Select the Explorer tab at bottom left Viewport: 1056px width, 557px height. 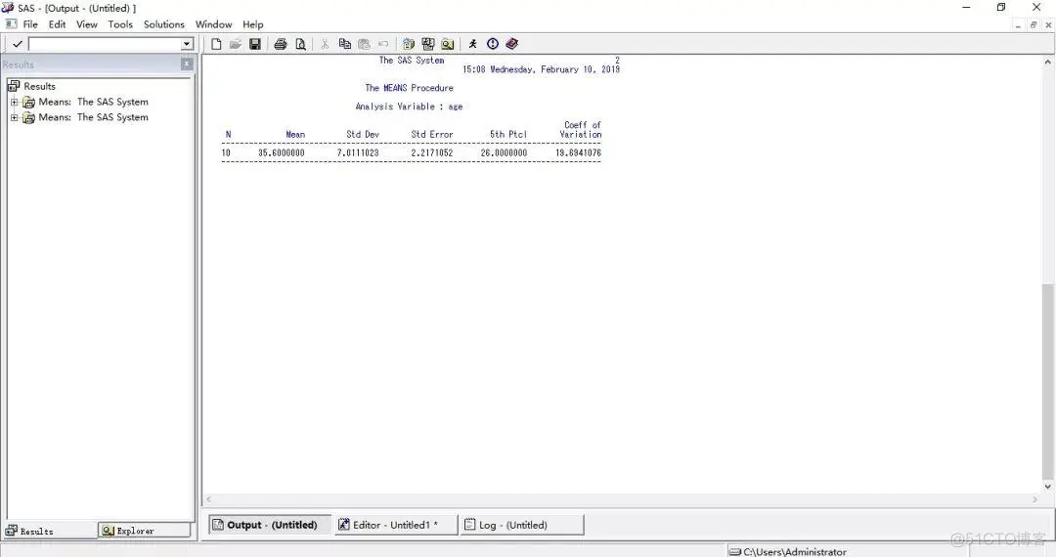coord(144,531)
